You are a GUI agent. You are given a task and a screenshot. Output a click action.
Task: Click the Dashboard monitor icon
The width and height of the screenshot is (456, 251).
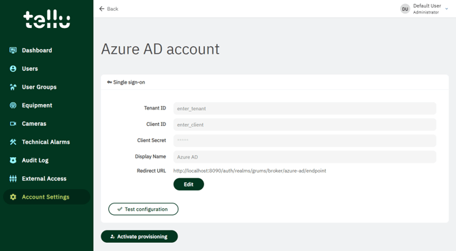point(13,50)
